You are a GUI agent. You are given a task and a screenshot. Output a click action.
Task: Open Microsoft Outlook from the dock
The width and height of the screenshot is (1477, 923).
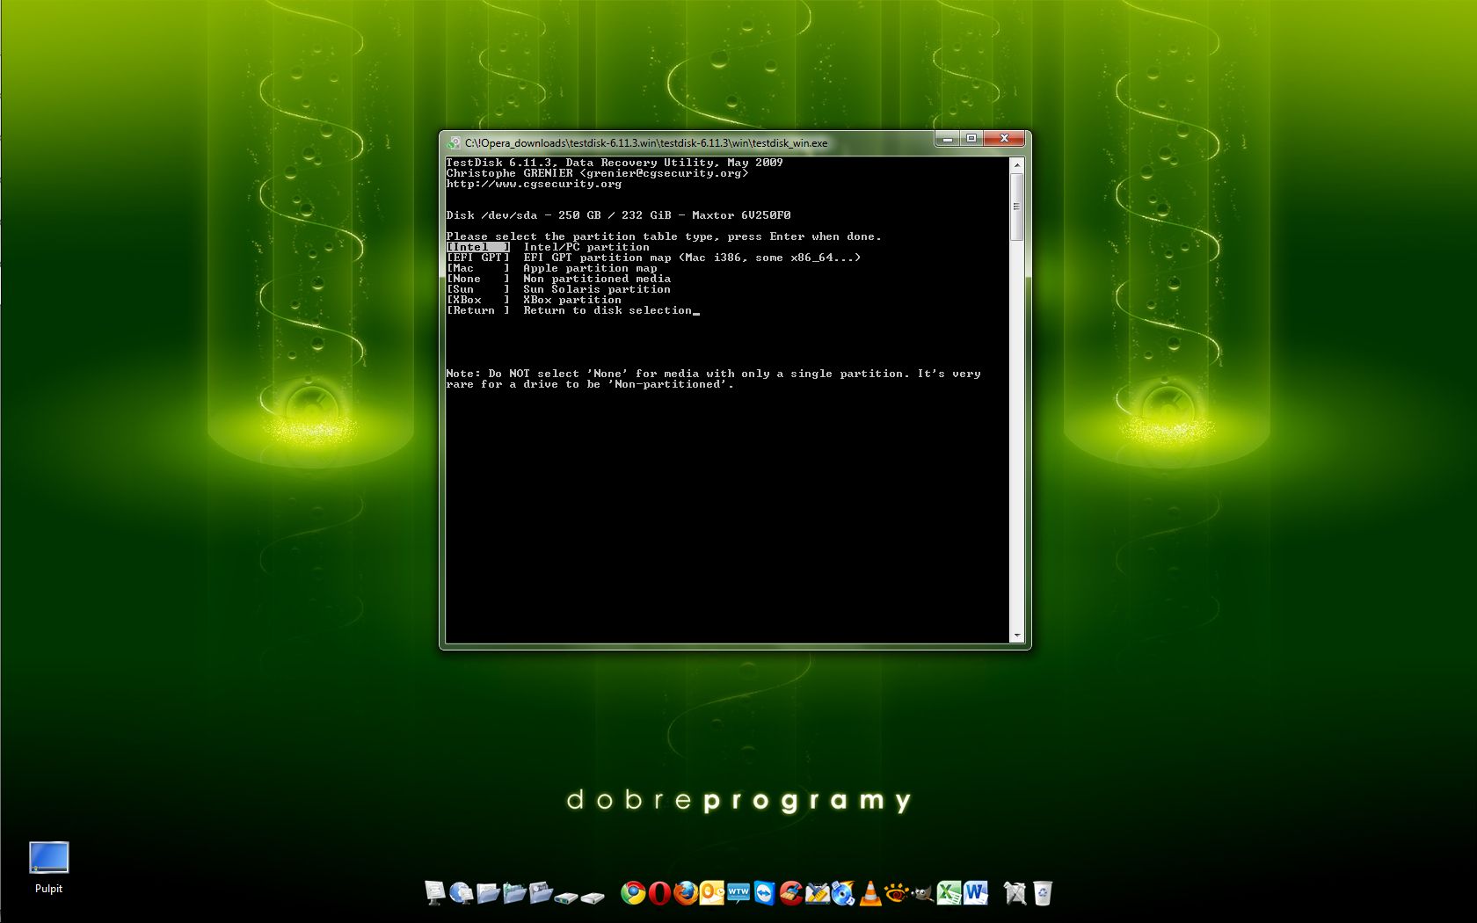(x=711, y=893)
